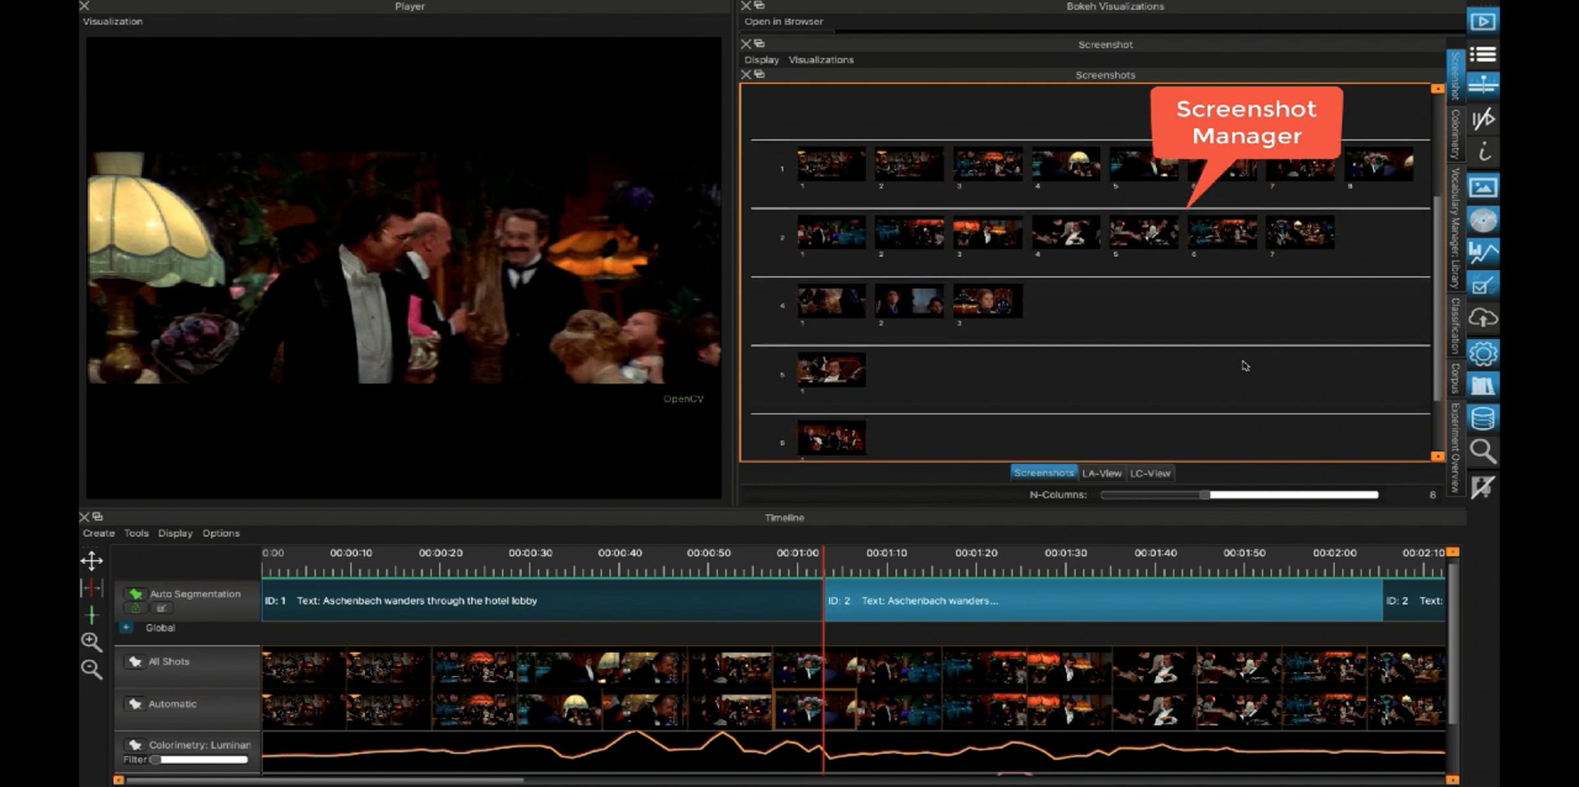Select the vertical Vocabulary Manager: Library tab
Image resolution: width=1579 pixels, height=787 pixels.
1455,228
